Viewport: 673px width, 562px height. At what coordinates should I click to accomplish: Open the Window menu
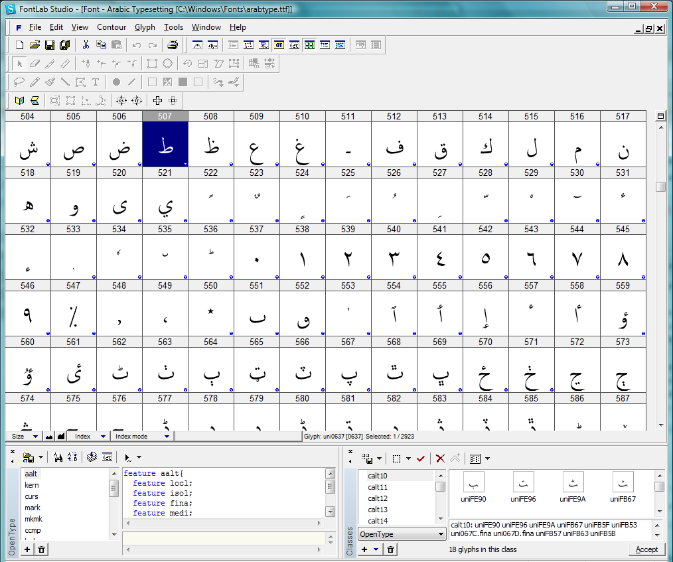[206, 27]
